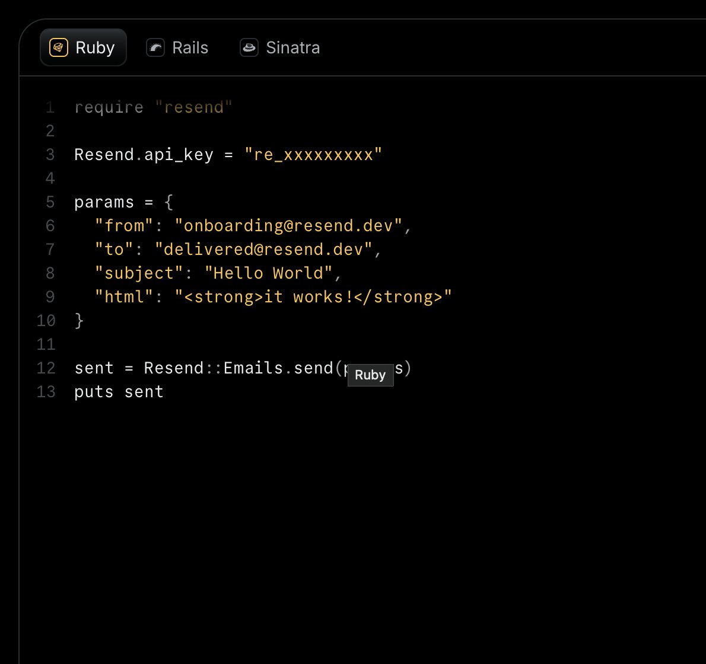The image size is (706, 664).
Task: Click the "re_xxxxxxxxx" API key string
Action: point(313,155)
